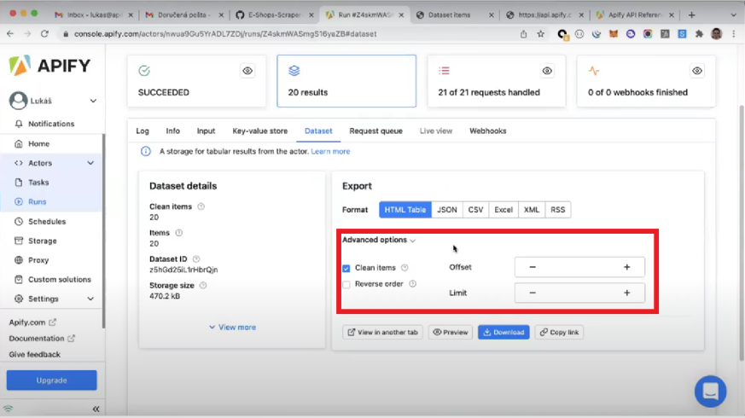Collapse Advanced options section

(379, 240)
